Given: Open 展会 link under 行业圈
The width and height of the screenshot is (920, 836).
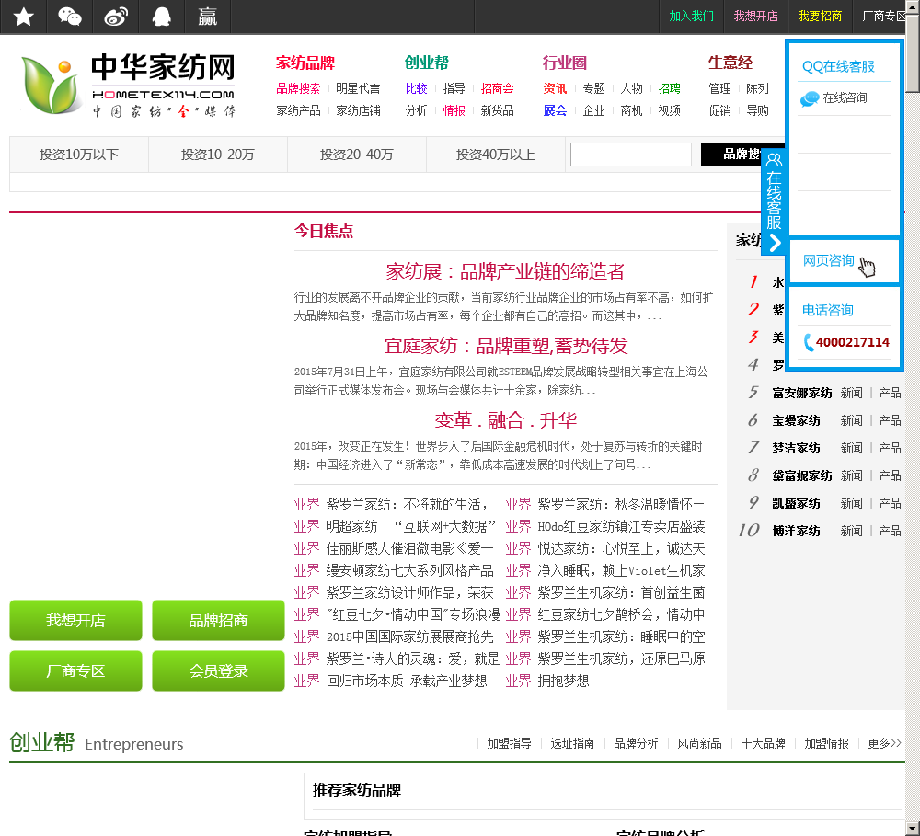Looking at the screenshot, I should [x=555, y=111].
